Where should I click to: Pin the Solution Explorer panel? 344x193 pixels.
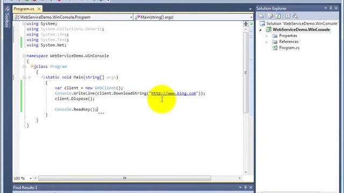[x=331, y=9]
